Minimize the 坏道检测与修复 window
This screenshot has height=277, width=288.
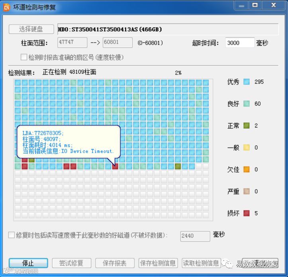tap(241, 6)
